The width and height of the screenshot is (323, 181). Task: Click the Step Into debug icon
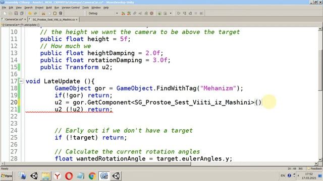pos(185,14)
